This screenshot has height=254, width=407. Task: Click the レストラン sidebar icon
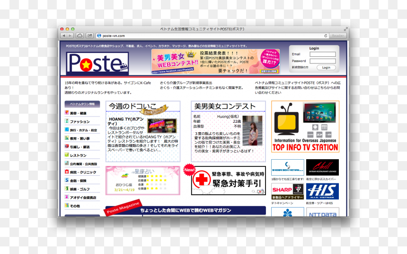[x=67, y=154]
